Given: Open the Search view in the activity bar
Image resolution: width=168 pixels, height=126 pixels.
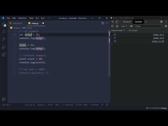Looking at the screenshot, I should 4,32.
